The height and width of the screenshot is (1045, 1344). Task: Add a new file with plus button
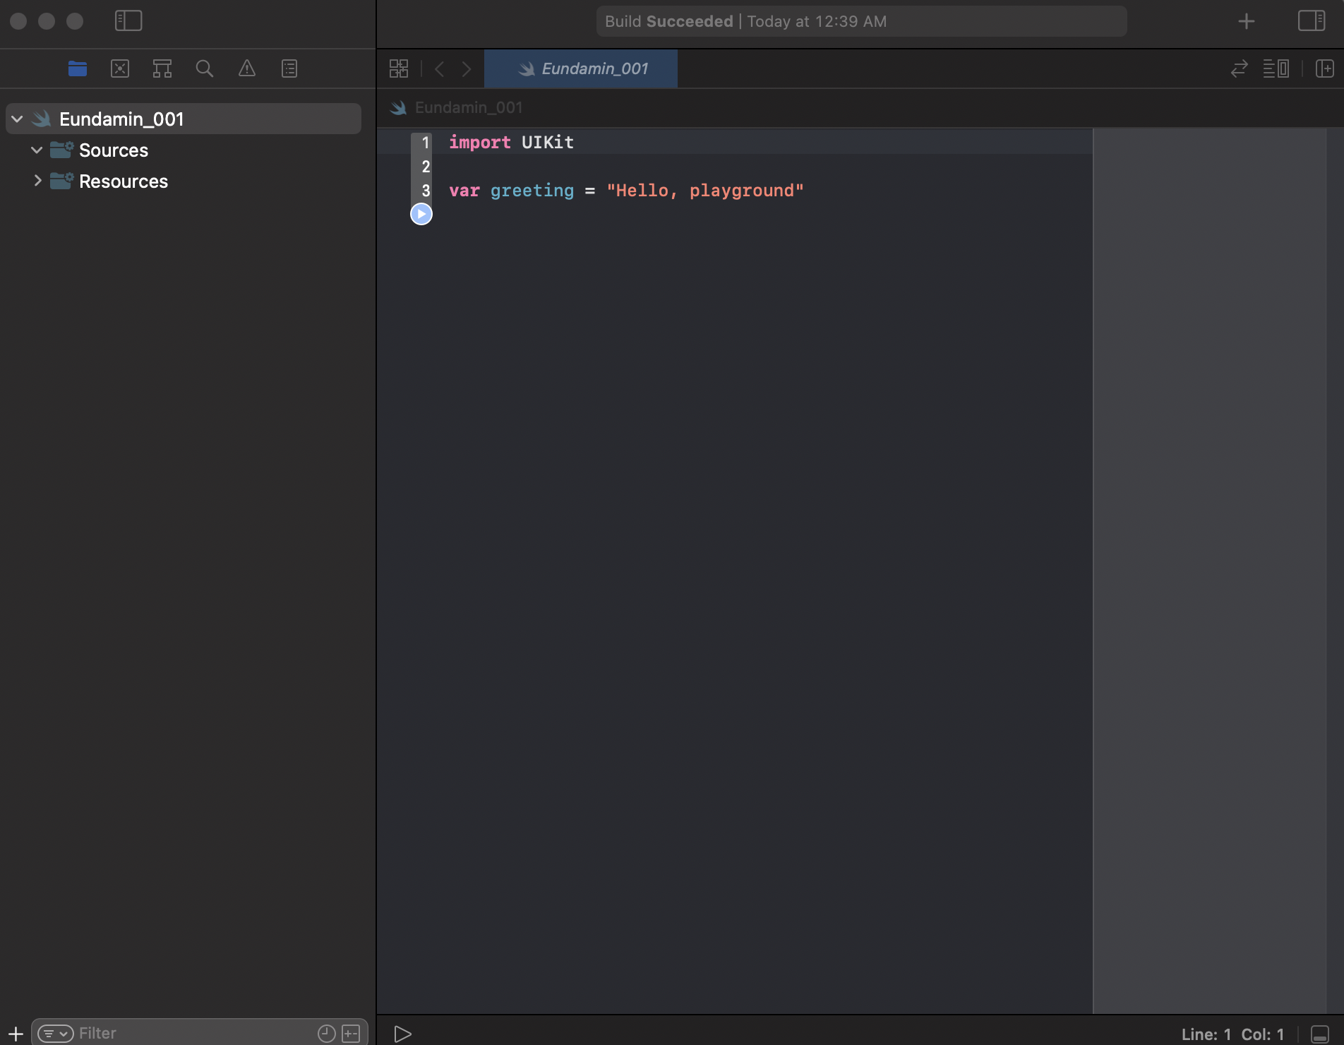(x=16, y=1034)
